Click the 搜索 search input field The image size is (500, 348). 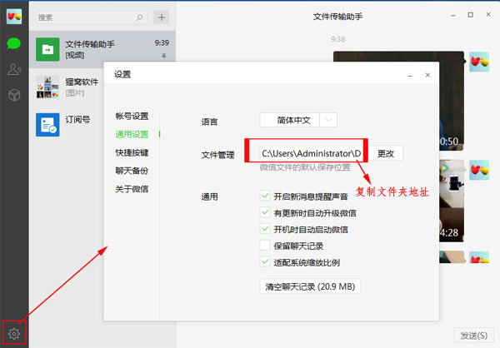click(x=92, y=17)
